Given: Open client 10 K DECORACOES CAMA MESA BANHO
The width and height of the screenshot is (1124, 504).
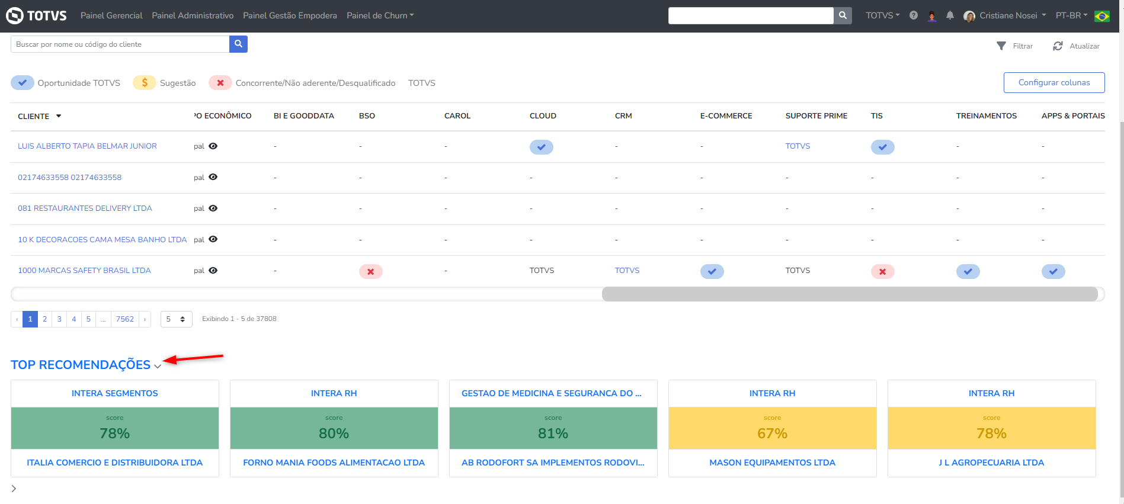Looking at the screenshot, I should (102, 239).
